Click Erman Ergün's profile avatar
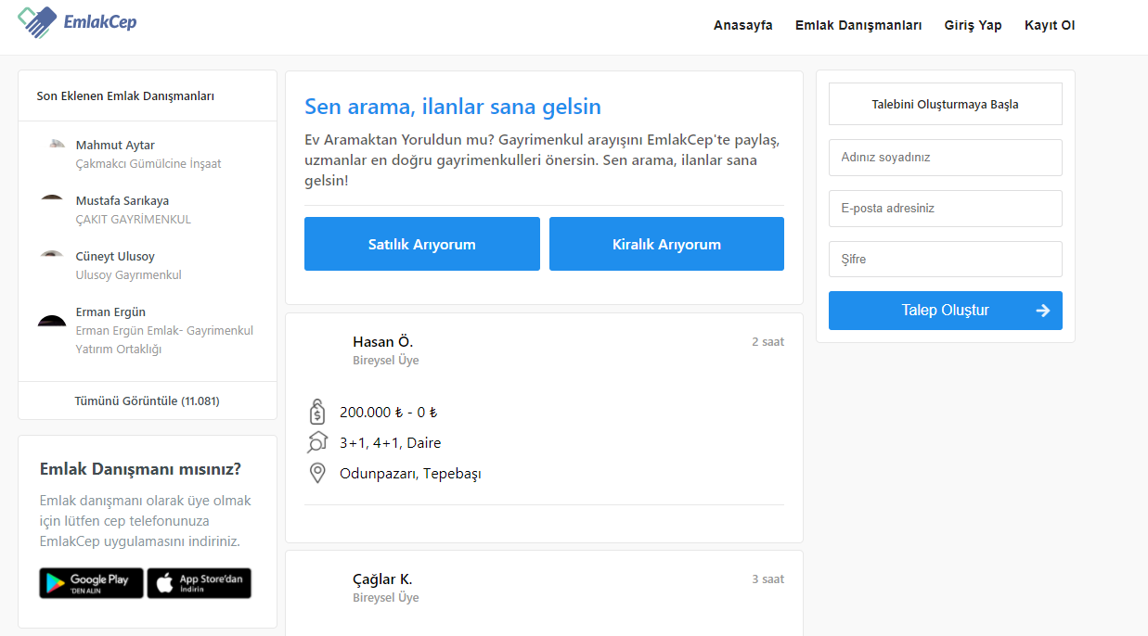Viewport: 1148px width, 636px height. 52,320
